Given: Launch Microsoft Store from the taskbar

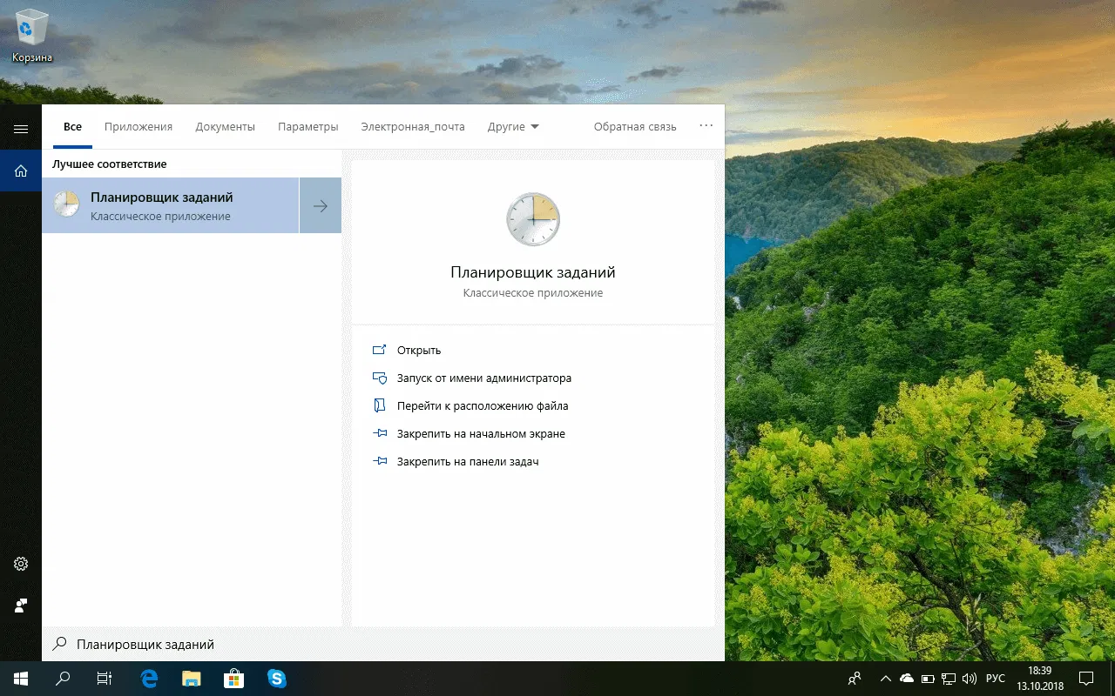Looking at the screenshot, I should click(x=233, y=679).
